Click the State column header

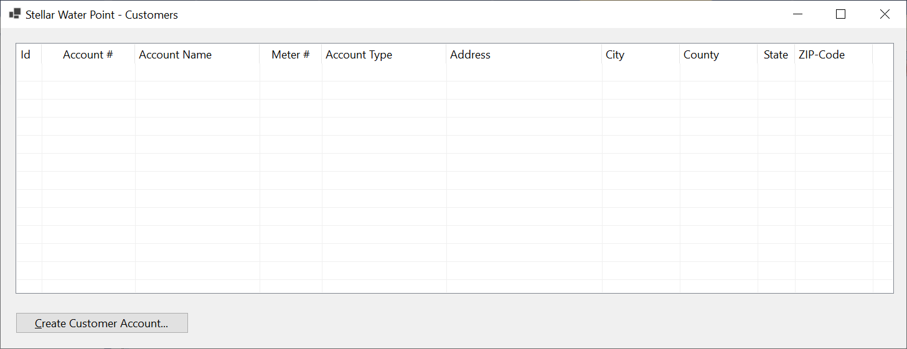776,55
